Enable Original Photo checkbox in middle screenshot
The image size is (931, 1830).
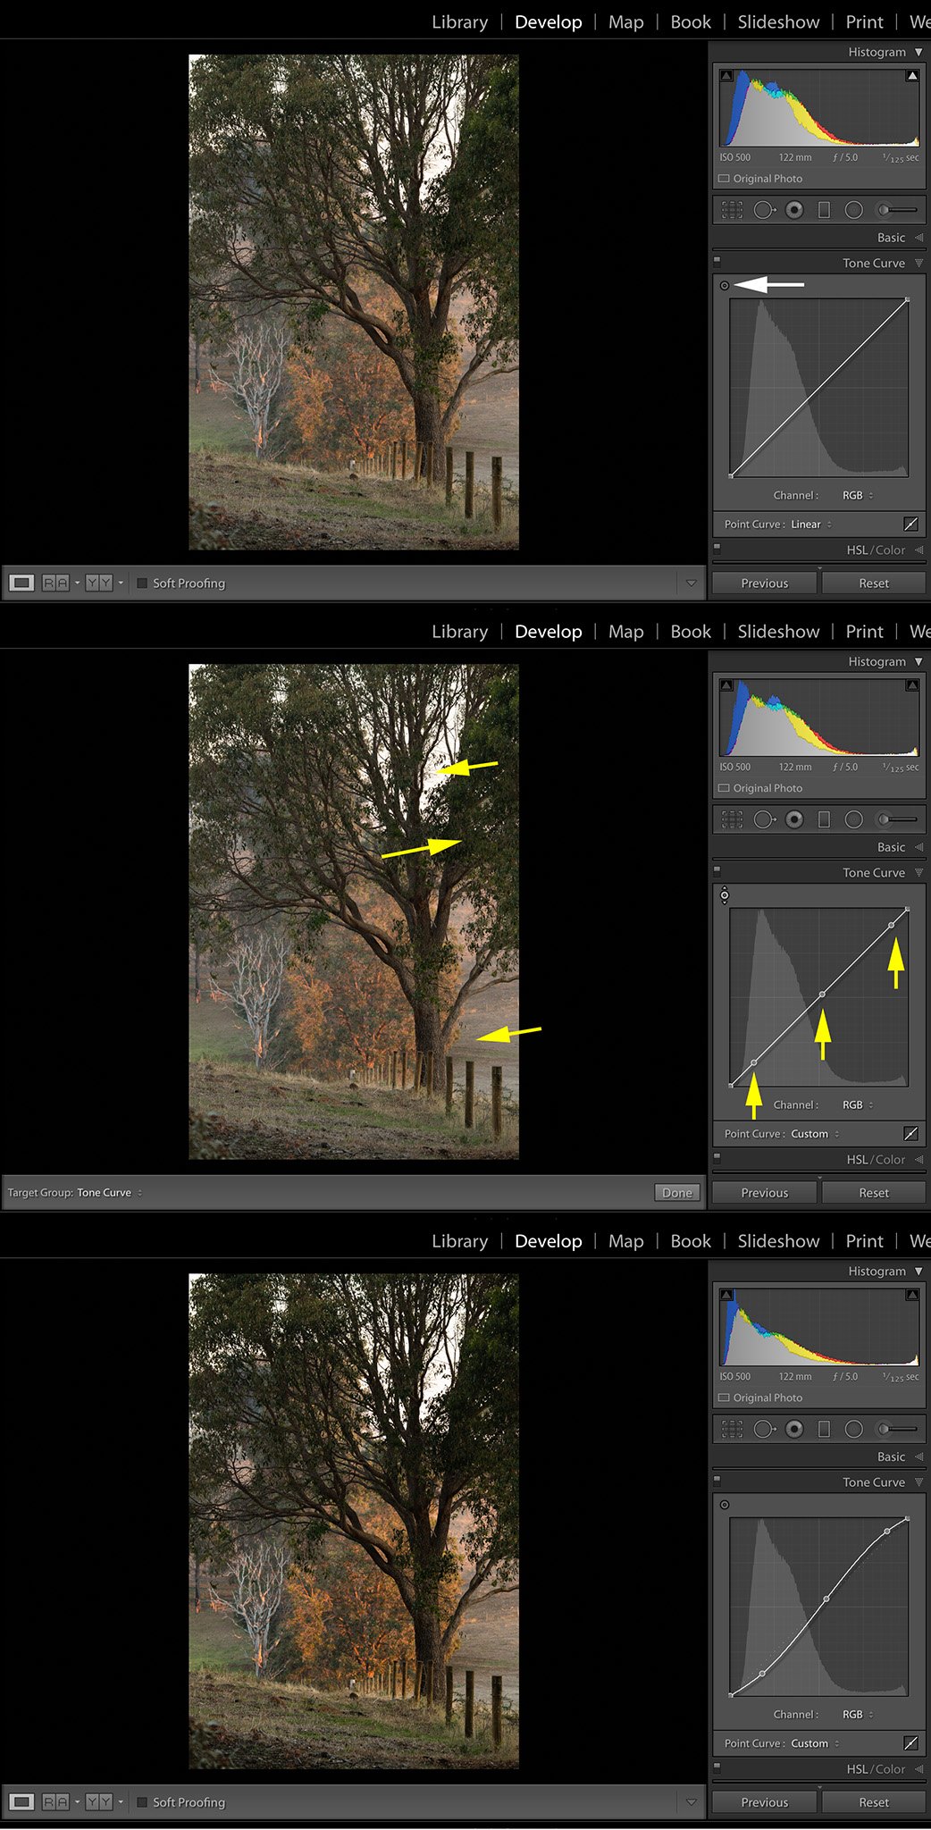[x=725, y=788]
